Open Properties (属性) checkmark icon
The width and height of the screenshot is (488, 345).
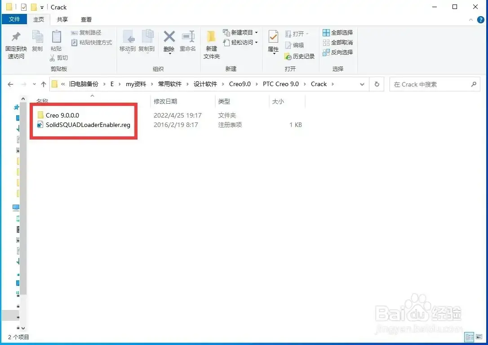pos(273,36)
